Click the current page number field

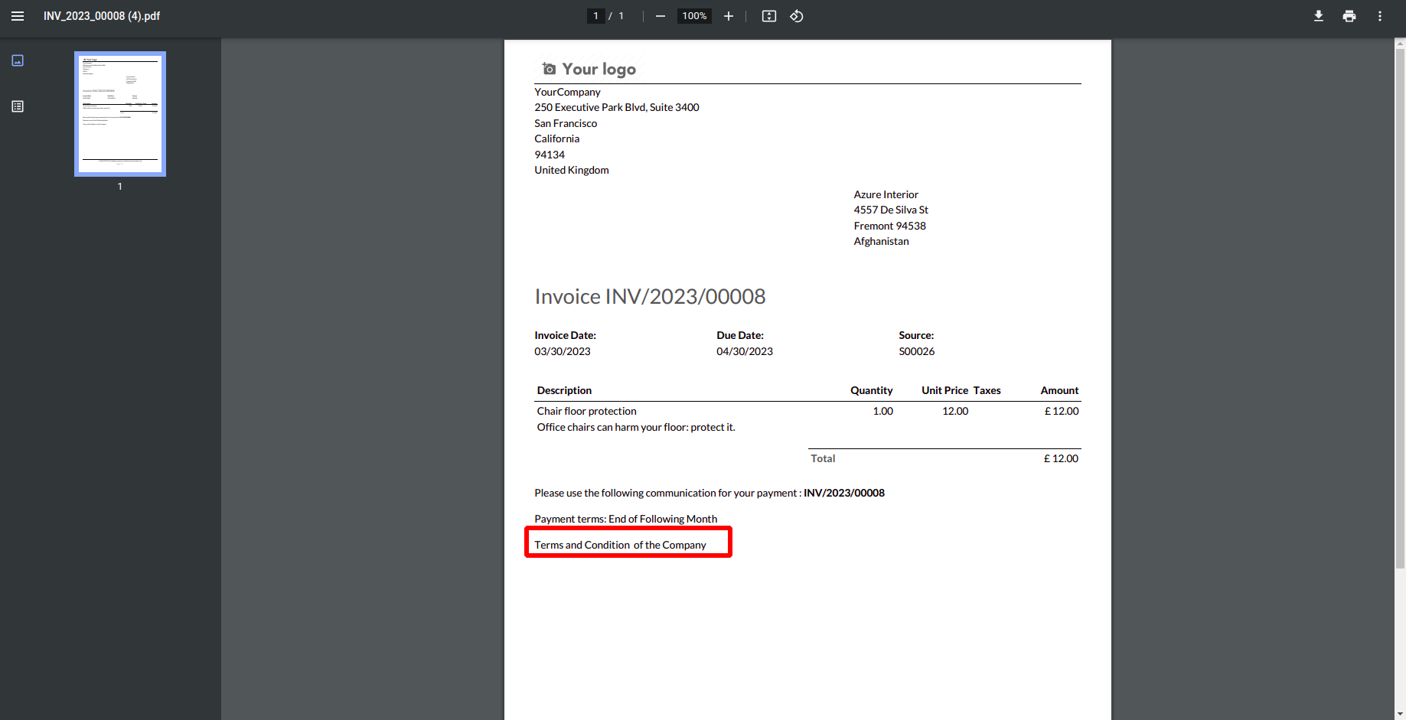point(596,16)
